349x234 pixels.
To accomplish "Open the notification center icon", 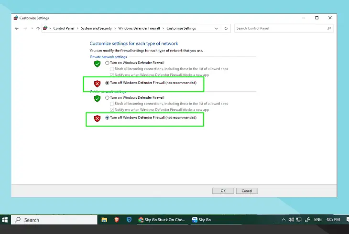I will (348, 220).
